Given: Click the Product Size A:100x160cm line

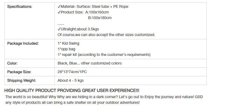Looking at the screenshot, I should 83,12.
